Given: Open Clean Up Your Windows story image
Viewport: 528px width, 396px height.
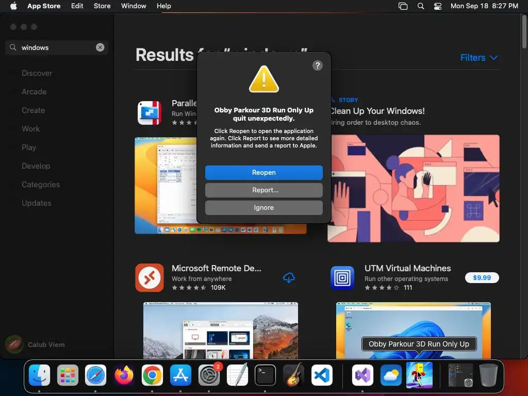Looking at the screenshot, I should coord(414,188).
